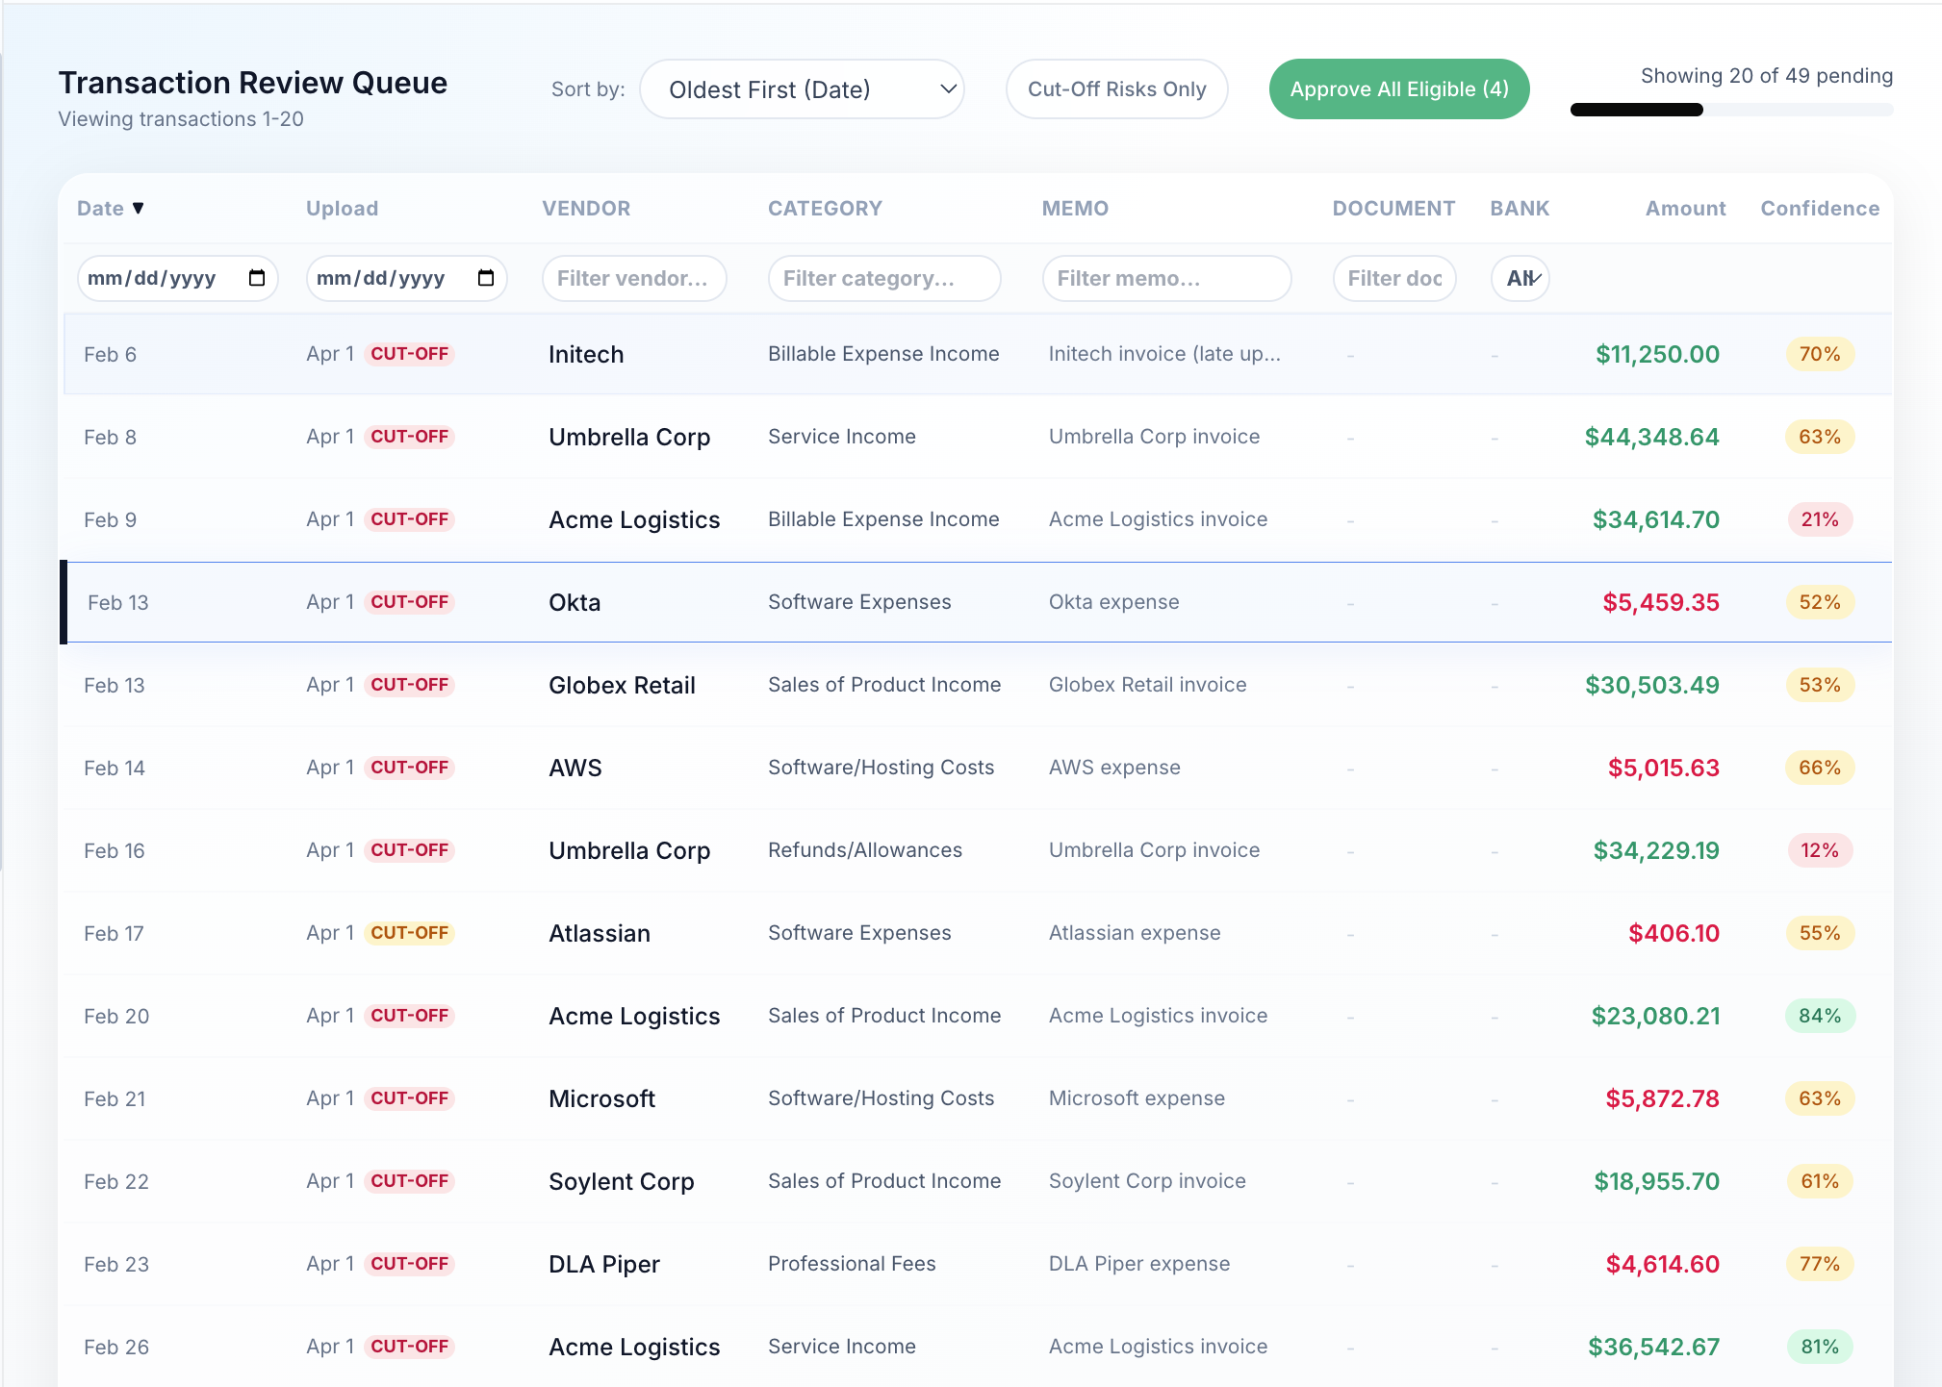Select the AWS vendor row
This screenshot has width=1942, height=1387.
[x=976, y=768]
